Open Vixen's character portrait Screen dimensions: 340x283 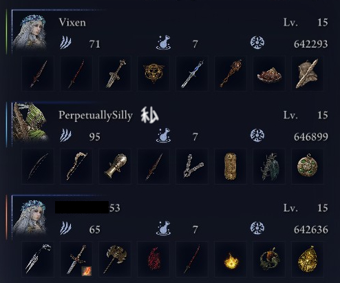(30, 32)
